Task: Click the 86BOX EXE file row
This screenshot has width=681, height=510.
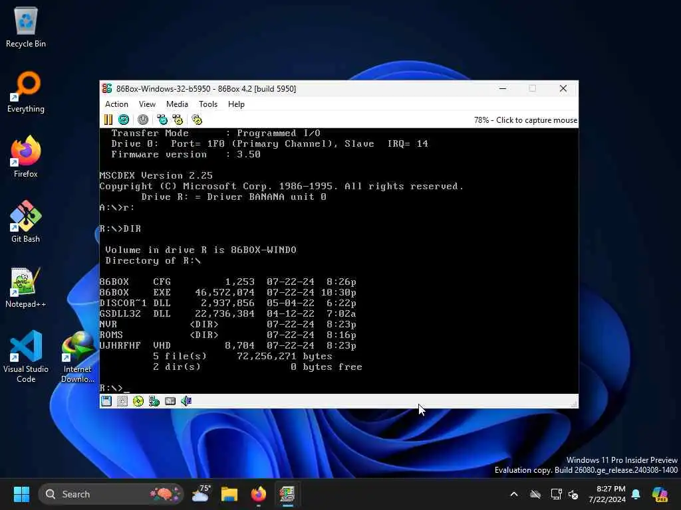Action: click(228, 293)
